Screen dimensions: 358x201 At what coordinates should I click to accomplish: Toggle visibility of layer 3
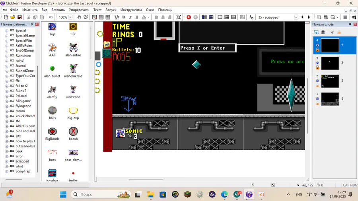tap(317, 63)
